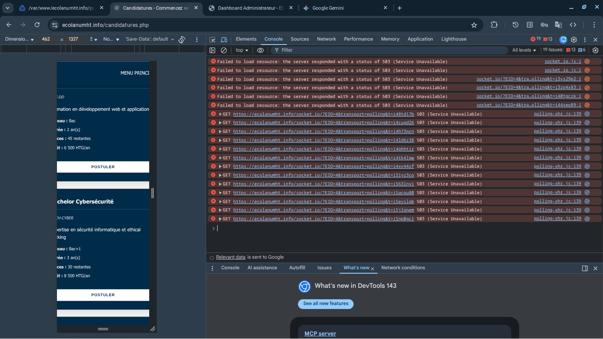This screenshot has height=339, width=603.
Task: Open the console settings gear icon
Action: (x=595, y=50)
